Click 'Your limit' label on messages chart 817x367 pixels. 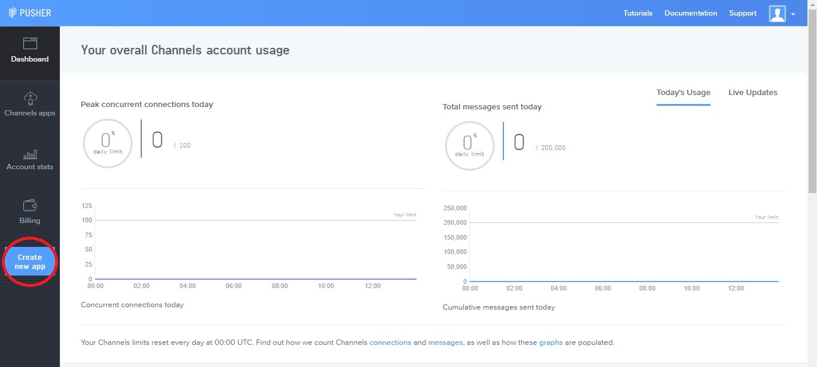(x=767, y=217)
